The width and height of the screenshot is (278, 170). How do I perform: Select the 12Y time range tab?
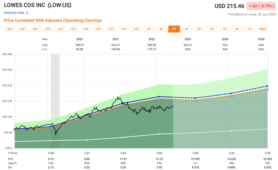click(x=111, y=29)
